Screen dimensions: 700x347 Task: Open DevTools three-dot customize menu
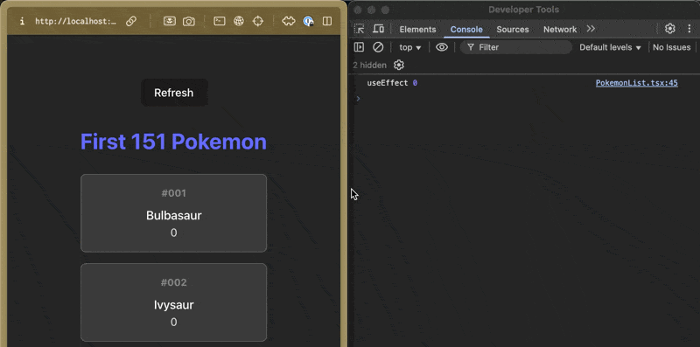point(689,29)
